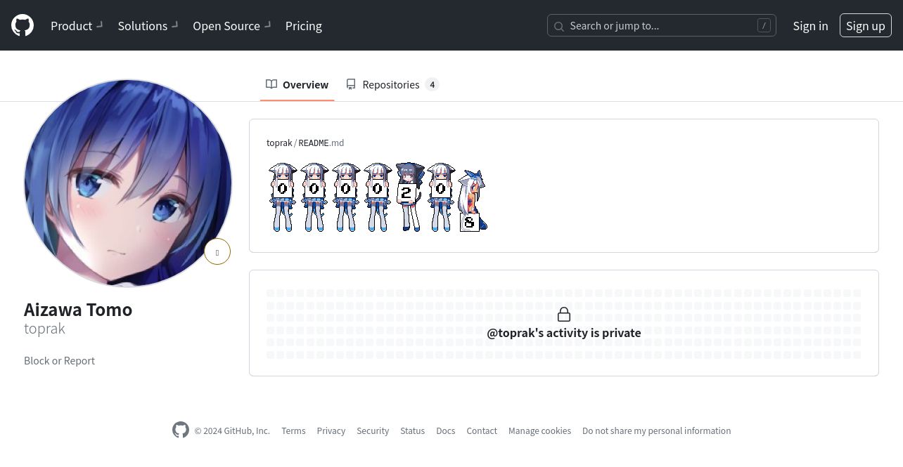This screenshot has height=467, width=903.
Task: Click the repositories count badge 4
Action: [433, 84]
